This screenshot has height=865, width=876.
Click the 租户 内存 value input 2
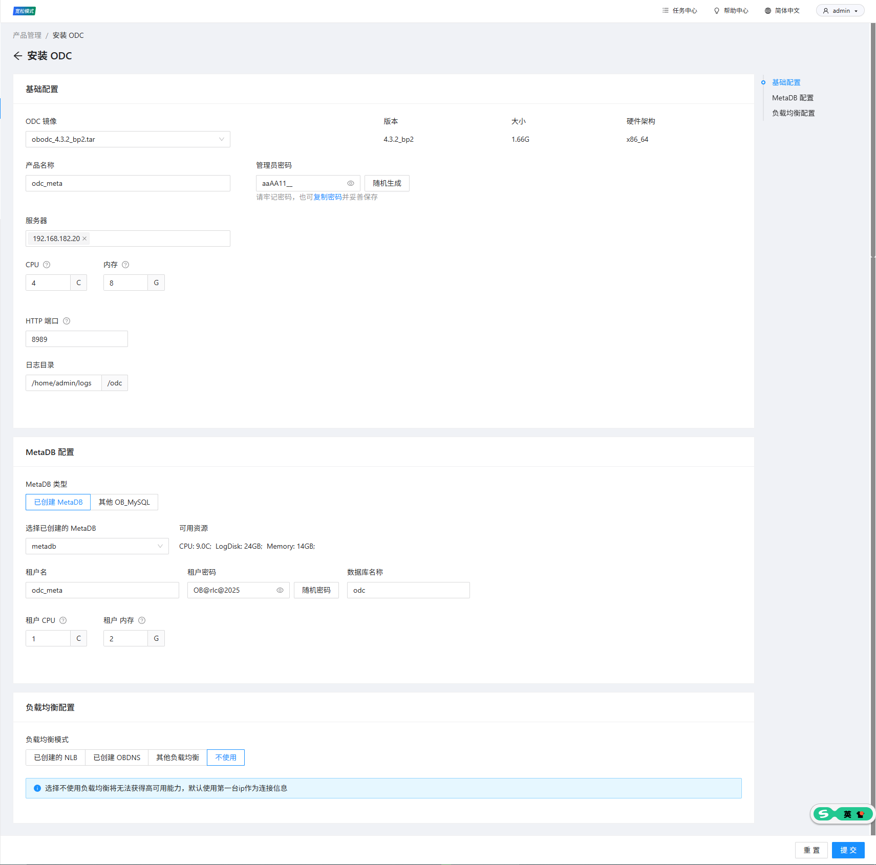(126, 638)
